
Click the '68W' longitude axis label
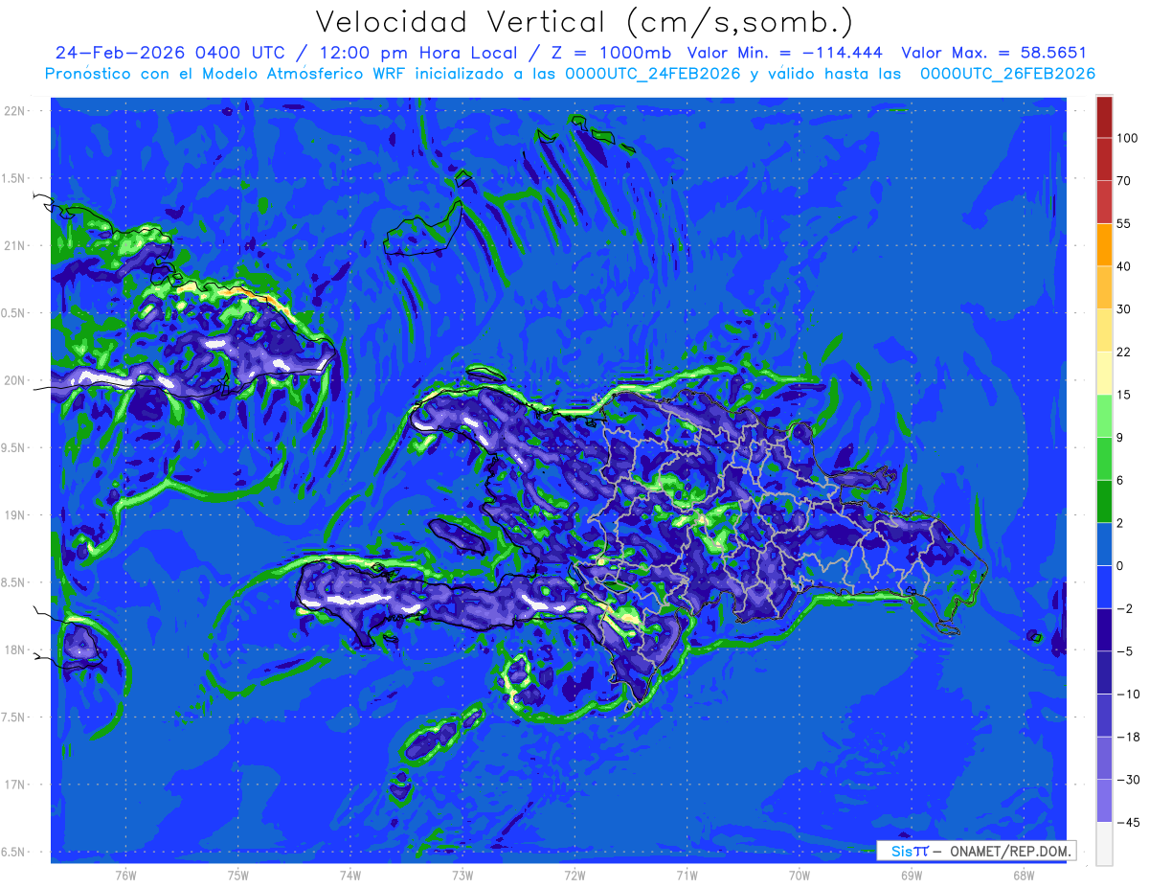coord(1023,875)
